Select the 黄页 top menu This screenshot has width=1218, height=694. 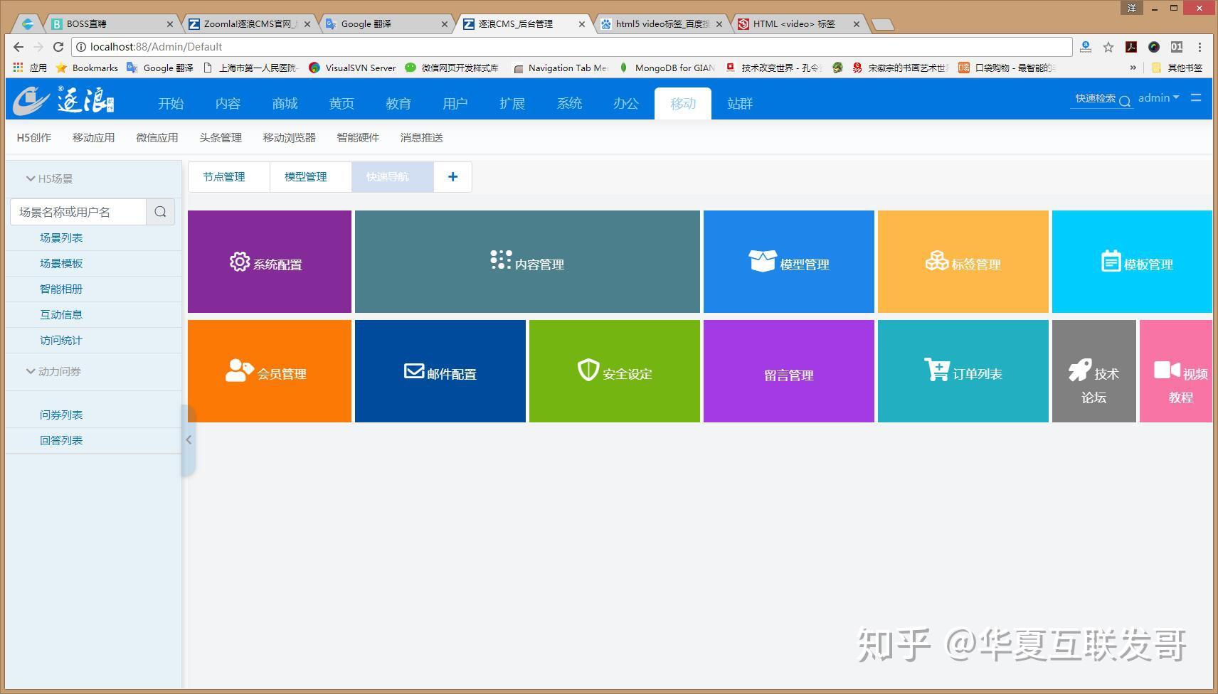(341, 104)
